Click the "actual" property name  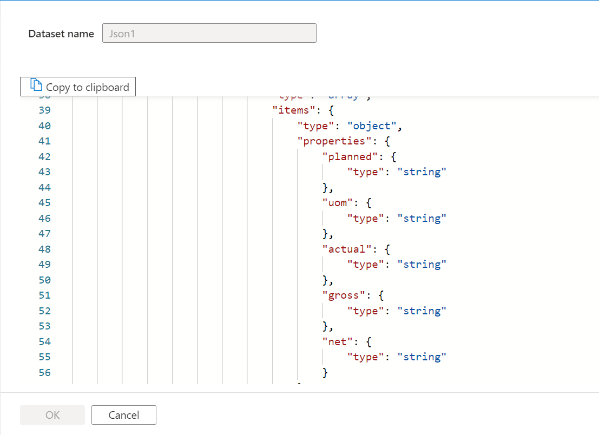(x=347, y=249)
